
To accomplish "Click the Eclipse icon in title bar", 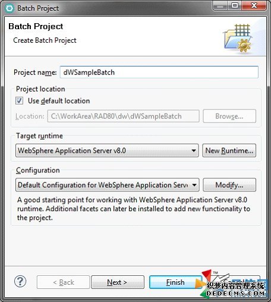I will point(10,8).
